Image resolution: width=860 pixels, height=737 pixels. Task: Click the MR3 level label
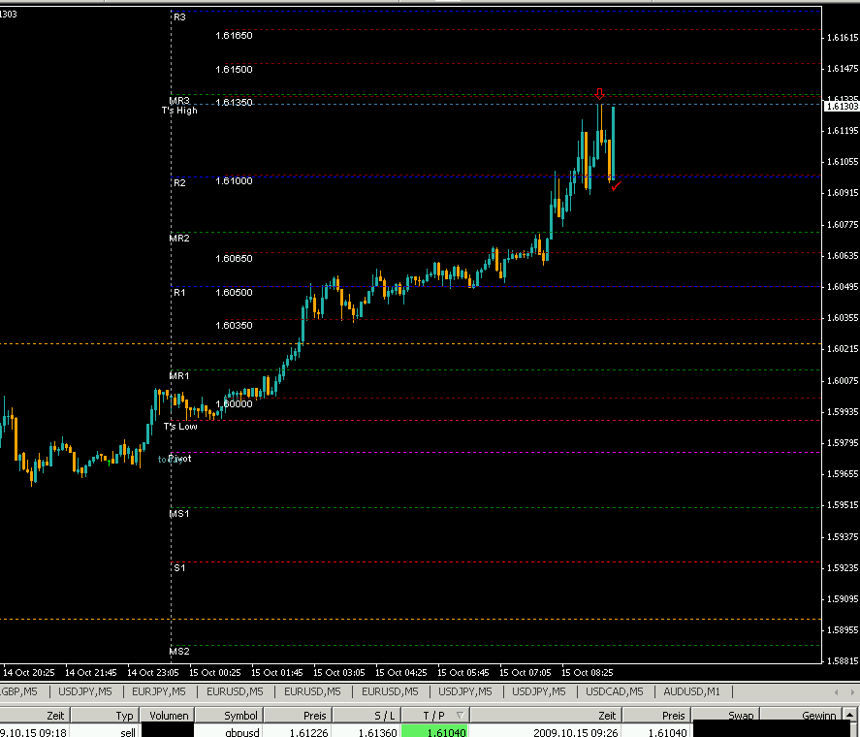[x=179, y=101]
